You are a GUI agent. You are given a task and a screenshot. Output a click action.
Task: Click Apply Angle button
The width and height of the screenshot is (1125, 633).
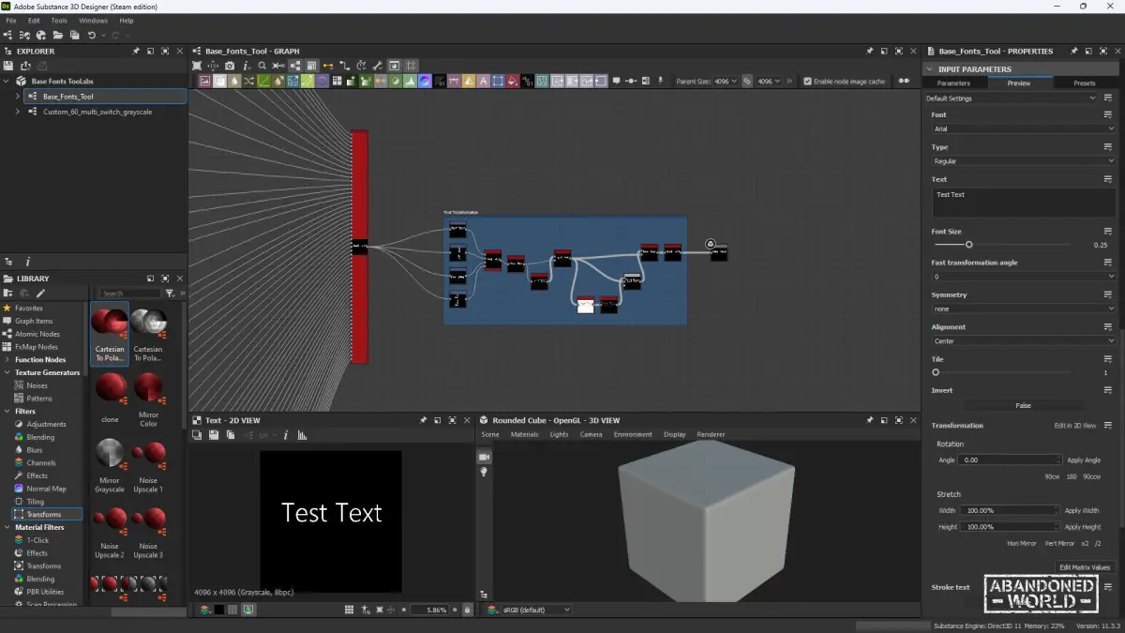(x=1083, y=460)
